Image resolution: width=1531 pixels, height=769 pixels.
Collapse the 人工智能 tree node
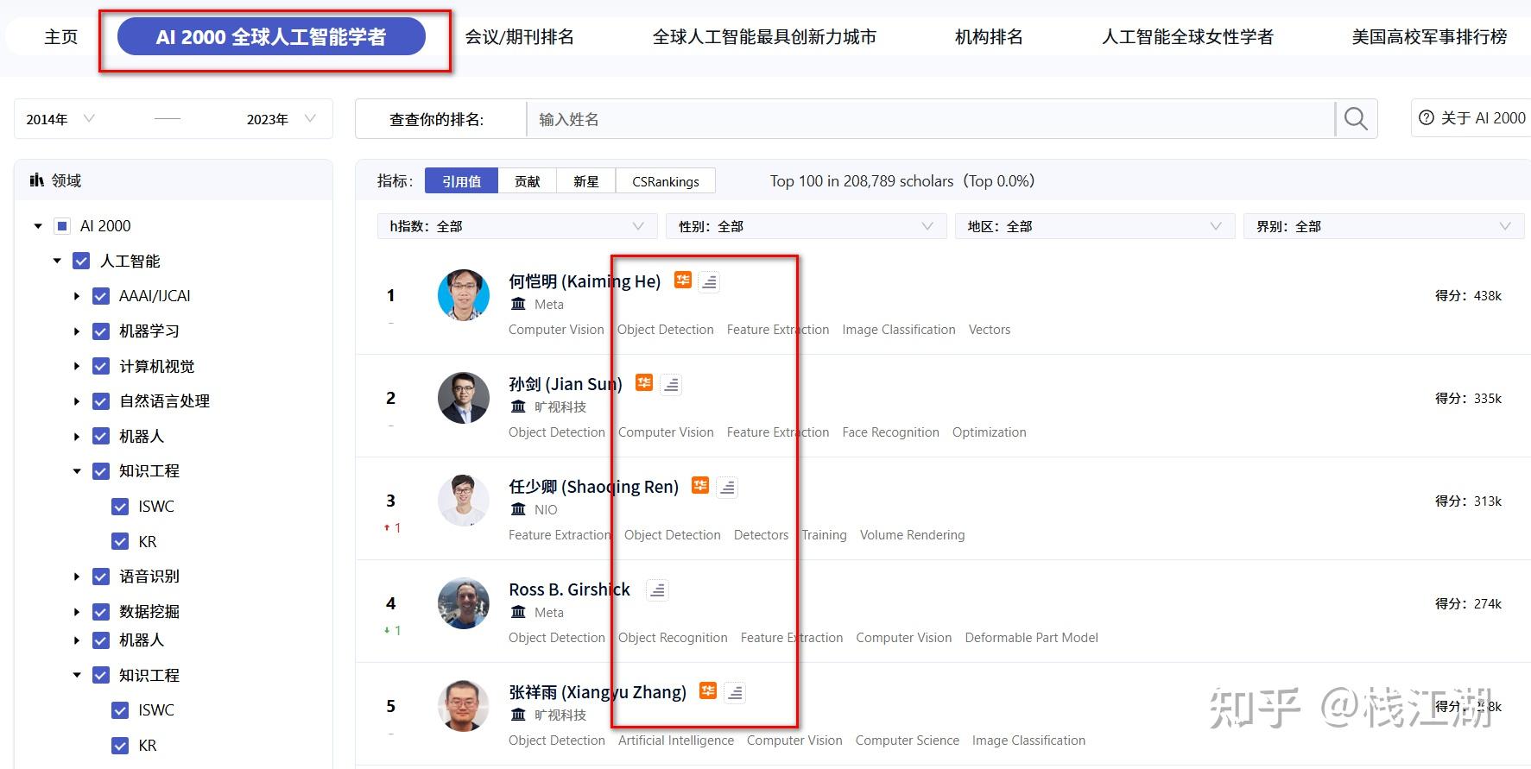coord(57,261)
